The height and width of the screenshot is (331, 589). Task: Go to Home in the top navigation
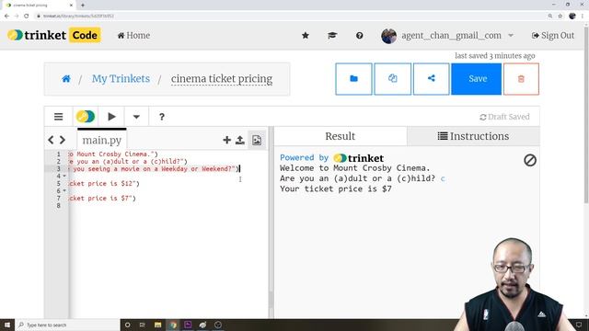pyautogui.click(x=133, y=35)
